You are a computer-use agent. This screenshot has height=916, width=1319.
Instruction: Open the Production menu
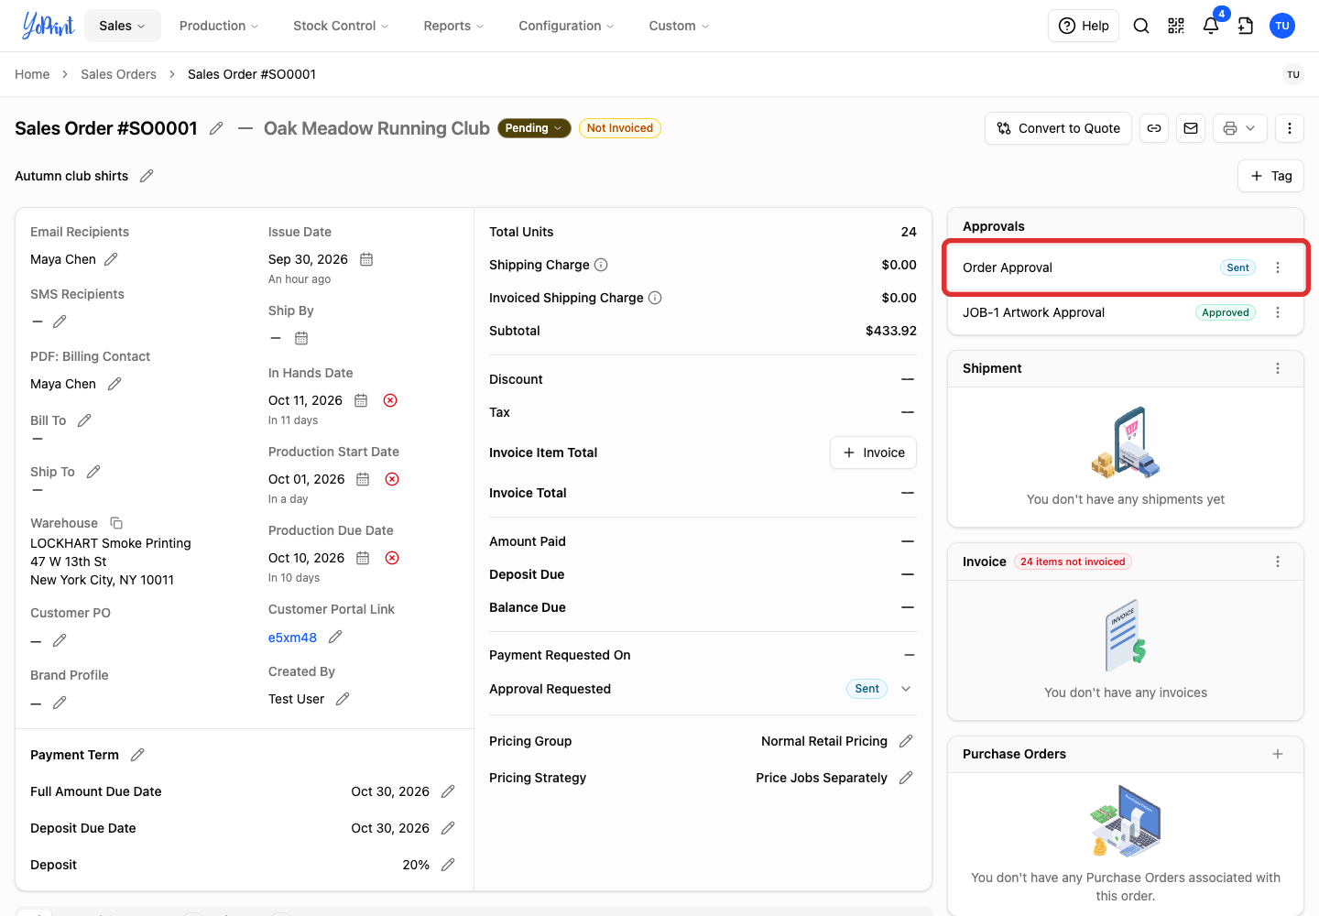point(219,26)
